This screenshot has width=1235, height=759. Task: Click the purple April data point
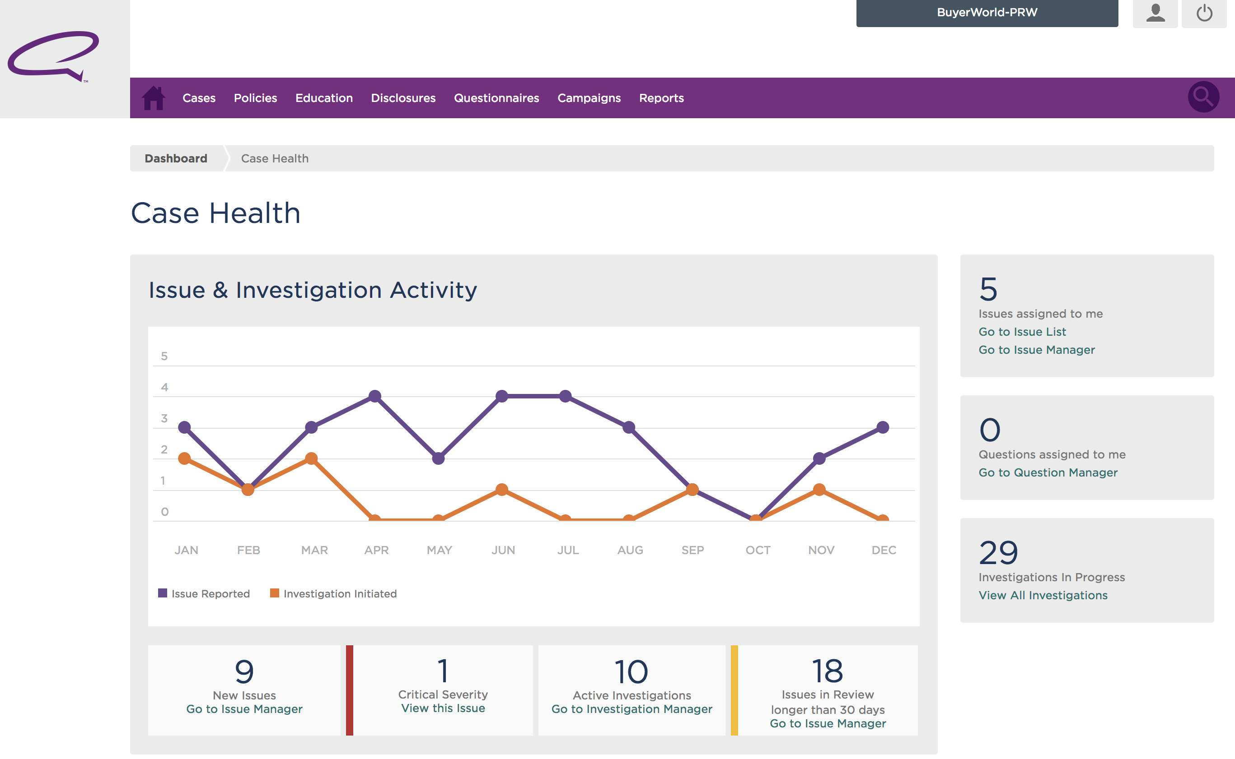[375, 396]
